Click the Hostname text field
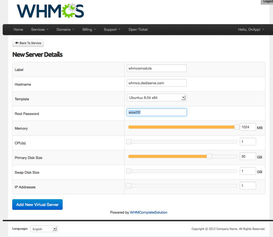This screenshot has width=273, height=237. [157, 83]
